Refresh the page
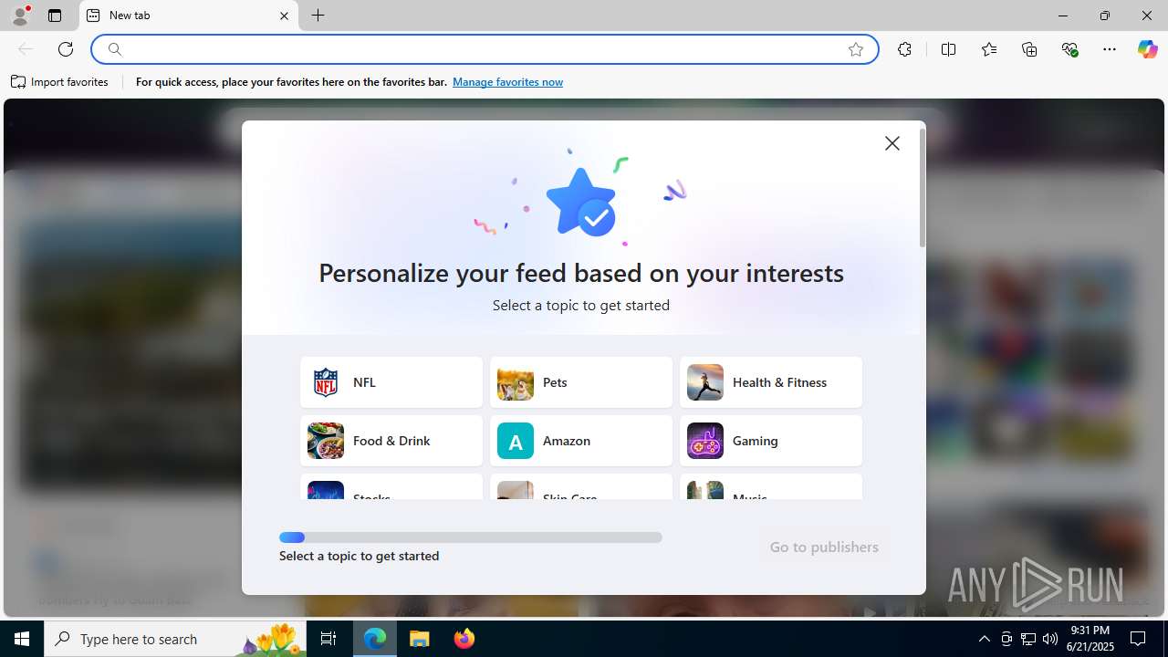This screenshot has height=657, width=1168. 66,49
